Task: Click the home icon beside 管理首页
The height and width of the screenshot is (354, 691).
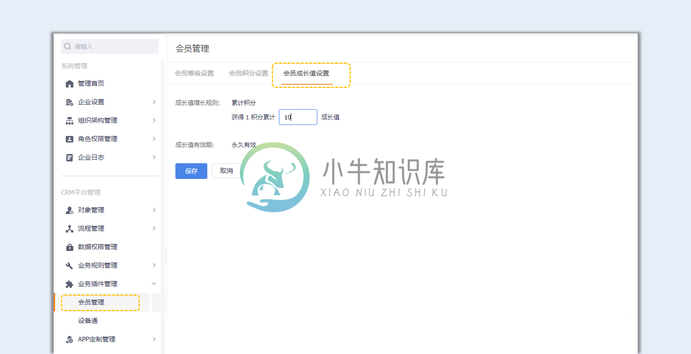Action: (x=69, y=84)
